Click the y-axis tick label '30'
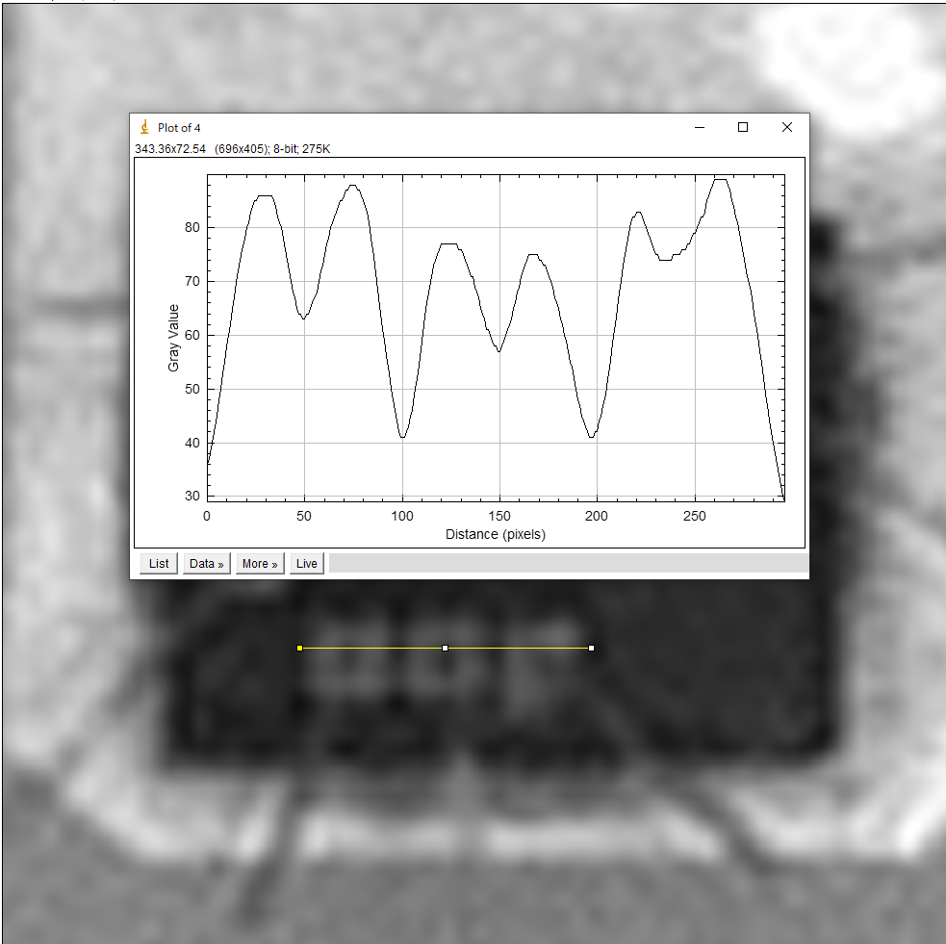Screen dimensions: 946x944 click(192, 496)
